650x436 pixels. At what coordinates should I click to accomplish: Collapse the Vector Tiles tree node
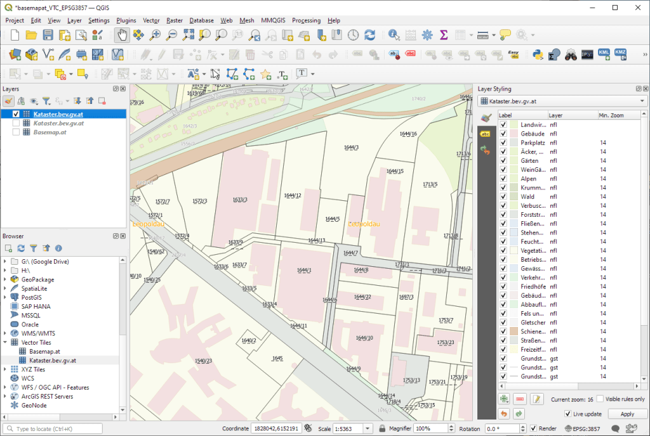6,342
